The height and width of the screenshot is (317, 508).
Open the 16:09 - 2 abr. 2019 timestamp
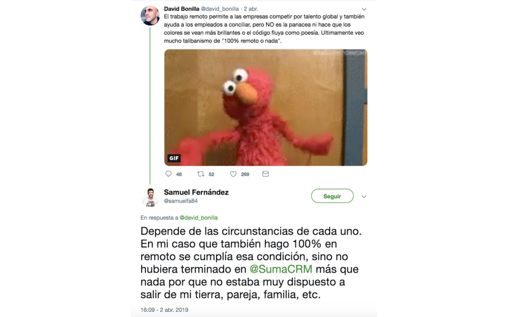[164, 310]
